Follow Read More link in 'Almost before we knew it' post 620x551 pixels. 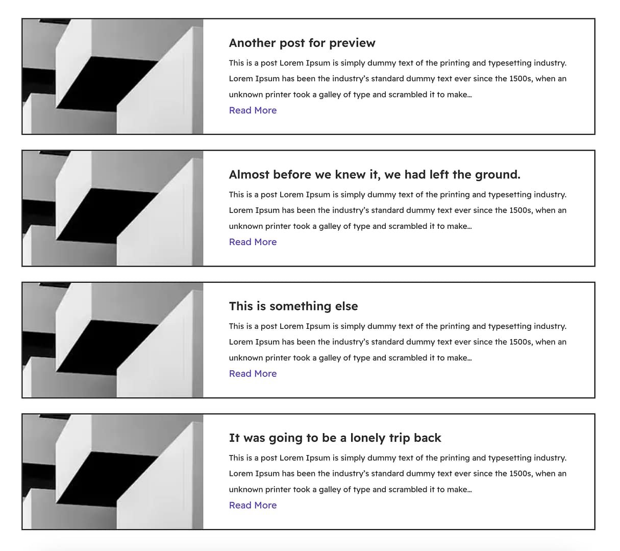tap(253, 242)
